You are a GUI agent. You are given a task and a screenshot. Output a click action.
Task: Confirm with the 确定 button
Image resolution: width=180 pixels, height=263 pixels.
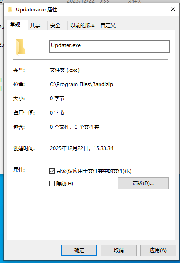79,250
